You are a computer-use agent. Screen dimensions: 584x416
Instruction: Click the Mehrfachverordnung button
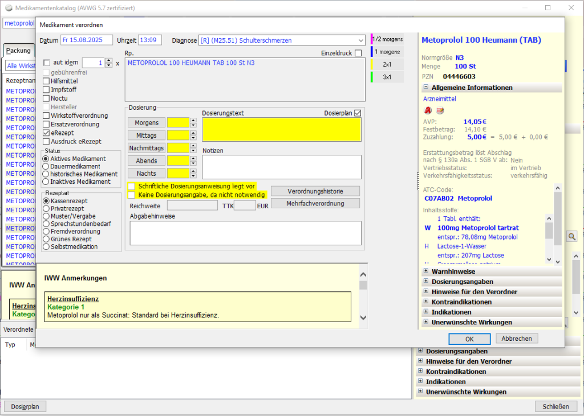point(315,203)
